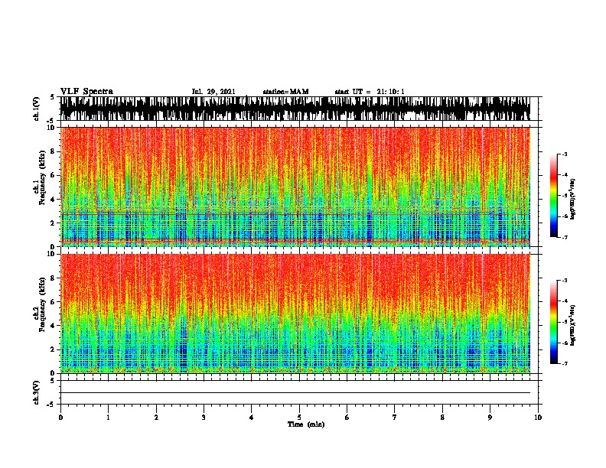The image size is (606, 468).
Task: Click the time axis tick label "10"
Action: pyautogui.click(x=538, y=418)
